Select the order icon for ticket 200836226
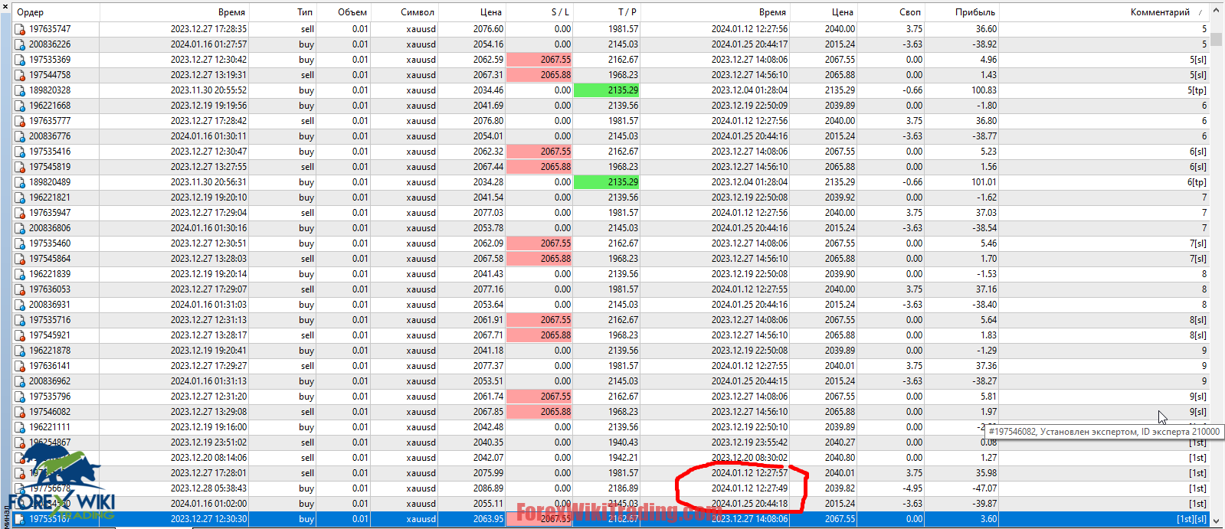 [x=20, y=44]
